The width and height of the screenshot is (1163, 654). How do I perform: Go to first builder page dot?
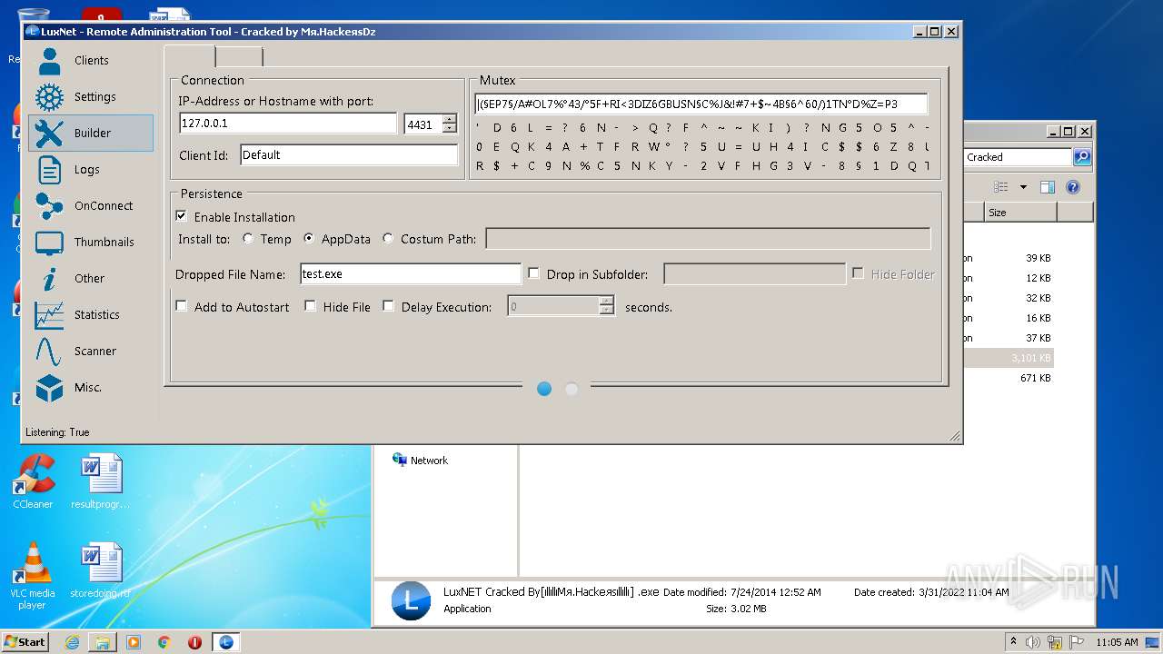click(x=544, y=389)
